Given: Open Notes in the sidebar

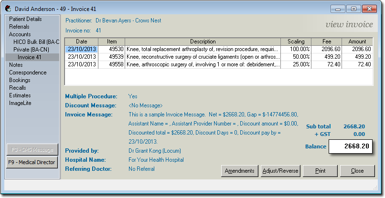Looking at the screenshot, I should 16,65.
